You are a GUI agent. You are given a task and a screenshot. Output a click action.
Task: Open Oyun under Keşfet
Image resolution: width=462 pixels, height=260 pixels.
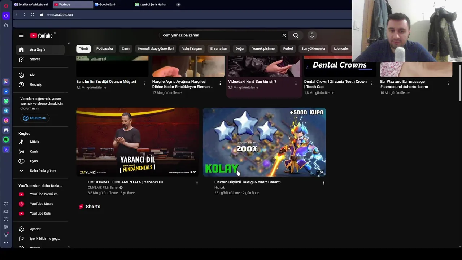[x=40, y=161]
